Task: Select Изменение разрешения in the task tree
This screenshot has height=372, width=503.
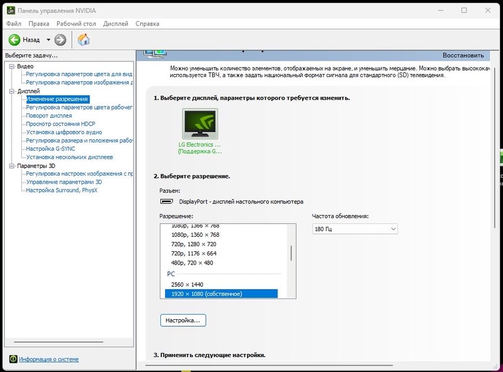Action: pos(57,99)
